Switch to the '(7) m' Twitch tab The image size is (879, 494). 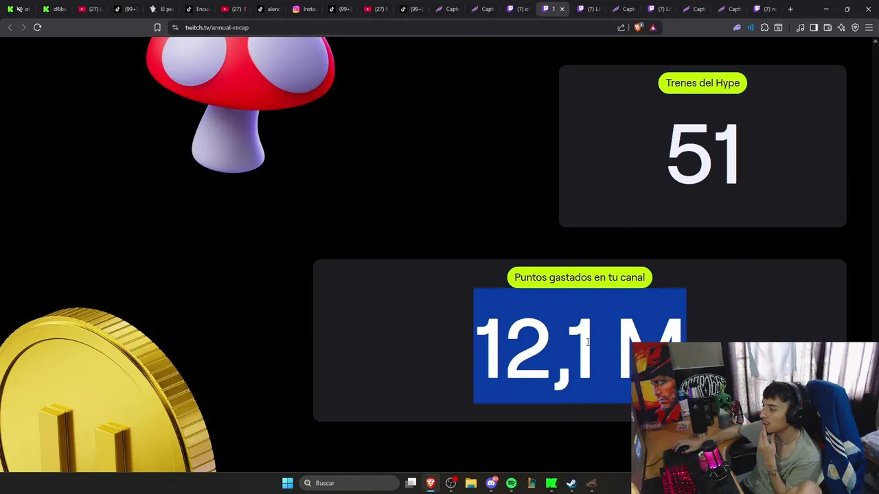click(765, 9)
